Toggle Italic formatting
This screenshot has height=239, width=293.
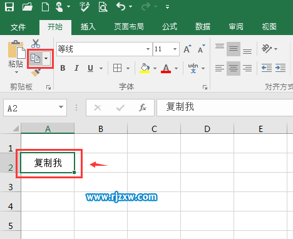pos(76,68)
